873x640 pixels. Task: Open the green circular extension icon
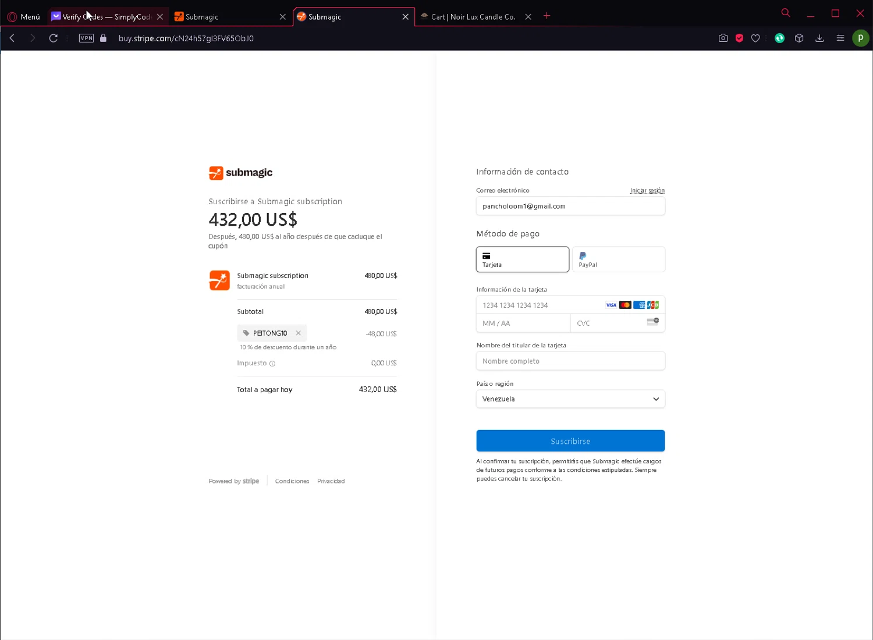point(780,38)
